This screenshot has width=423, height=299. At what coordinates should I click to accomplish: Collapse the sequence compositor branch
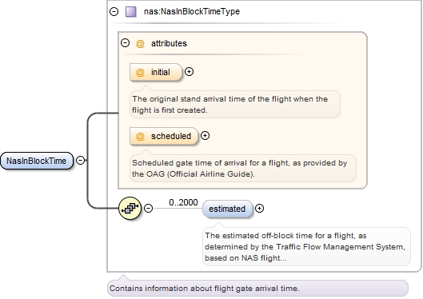(148, 208)
